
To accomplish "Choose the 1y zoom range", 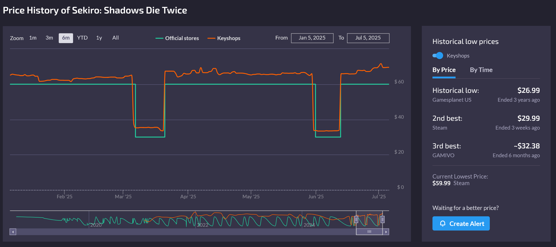I will 99,38.
